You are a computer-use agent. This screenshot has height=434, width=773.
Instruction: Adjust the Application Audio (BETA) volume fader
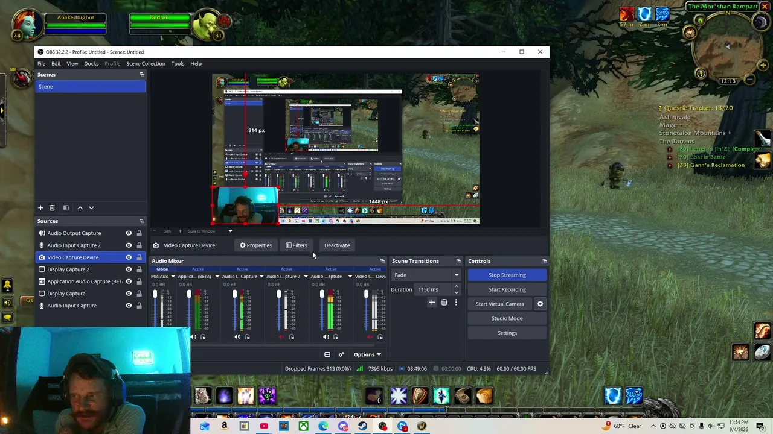[189, 295]
